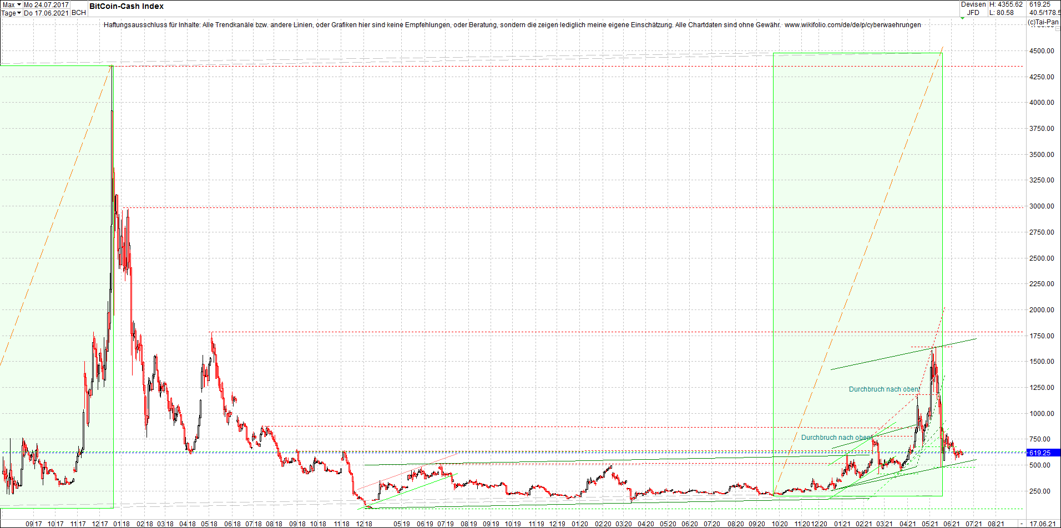Viewport: 1061px width, 528px height.
Task: Select the upper Durchbruch nach oben annotation
Action: point(883,389)
